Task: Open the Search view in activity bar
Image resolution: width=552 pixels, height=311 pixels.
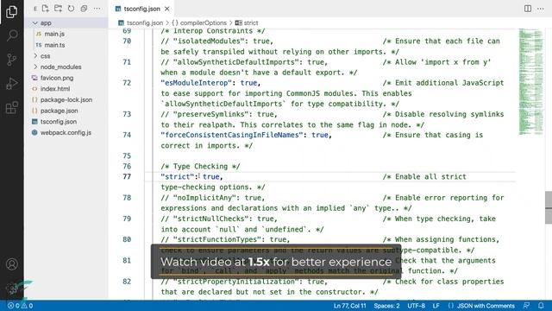Action: [x=11, y=35]
